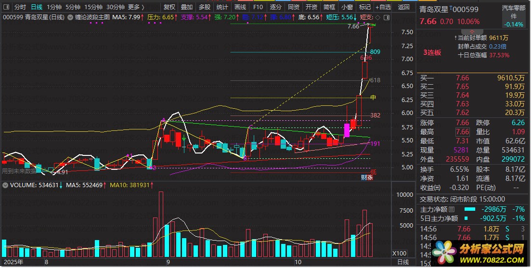Click the 返回 back button
This screenshot has height=268, width=532.
404,7
